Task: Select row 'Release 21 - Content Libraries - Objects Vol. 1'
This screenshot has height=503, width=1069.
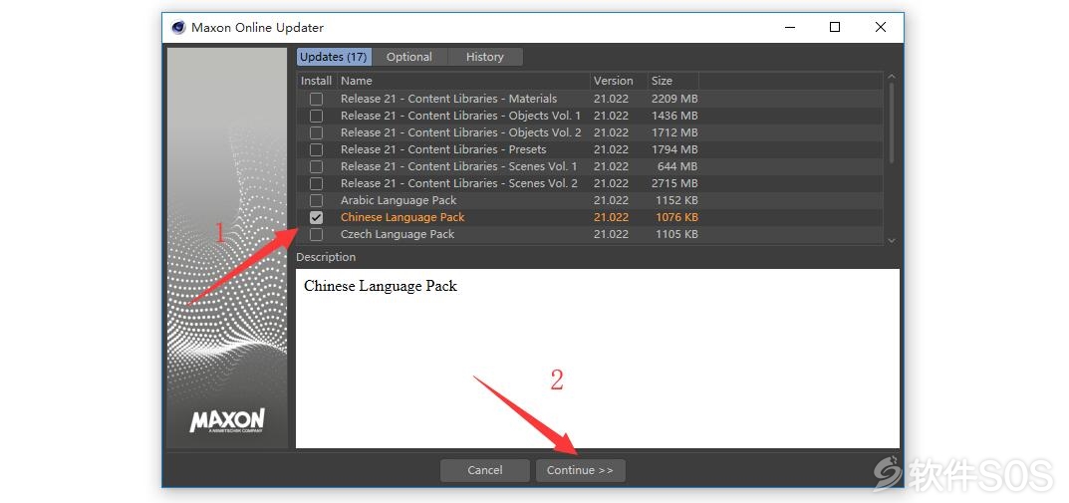Action: point(590,116)
